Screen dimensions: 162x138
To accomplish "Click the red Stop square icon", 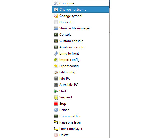I will point(56,104).
